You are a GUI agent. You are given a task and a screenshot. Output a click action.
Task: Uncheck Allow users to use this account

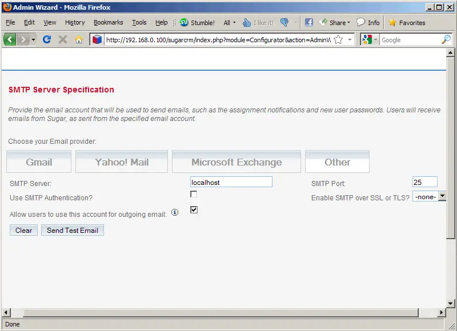194,210
